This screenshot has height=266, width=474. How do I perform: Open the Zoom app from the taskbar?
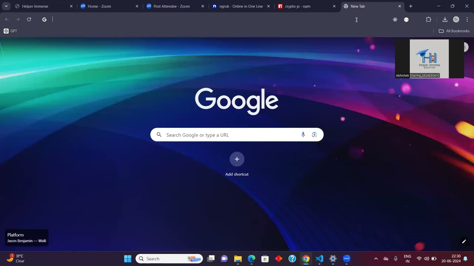pyautogui.click(x=347, y=259)
